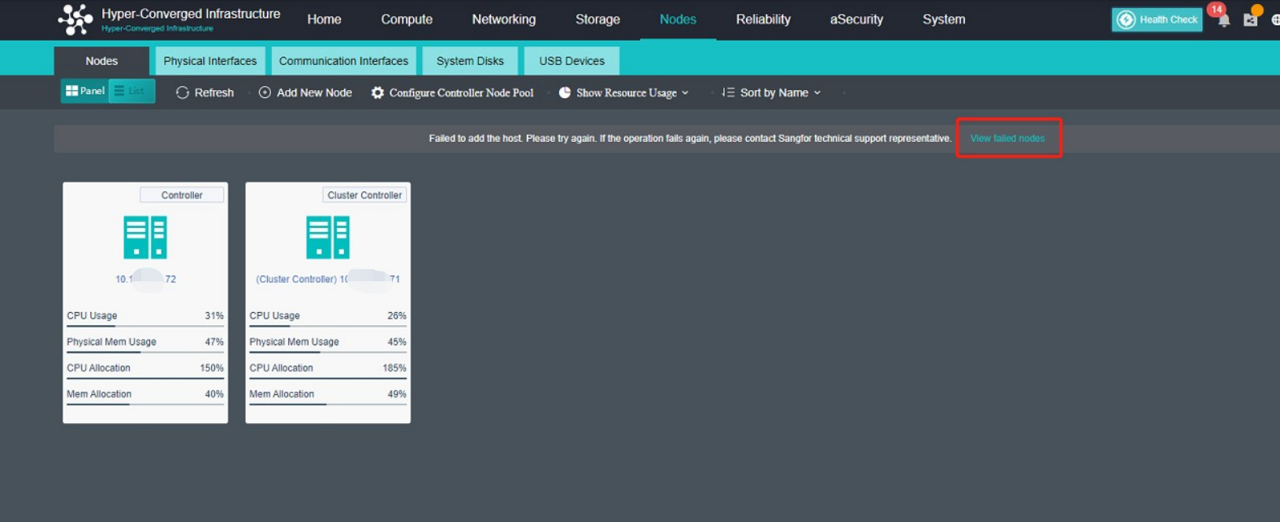Expand Show Resource Usage dropdown
This screenshot has width=1280, height=522.
tap(625, 92)
